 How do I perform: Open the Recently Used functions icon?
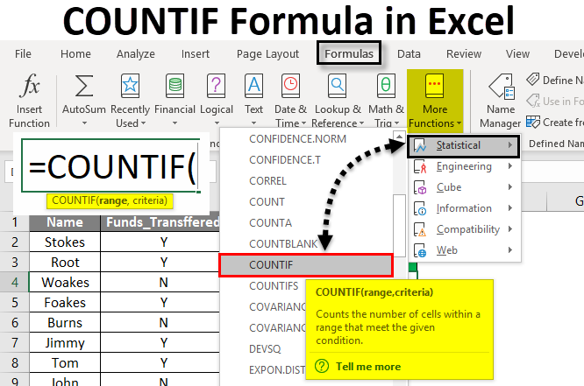(130, 86)
